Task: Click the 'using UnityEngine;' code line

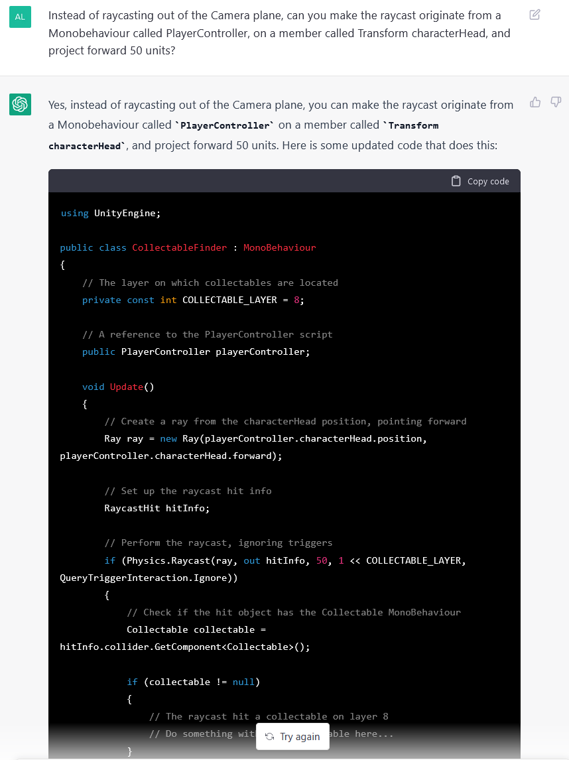Action: coord(111,214)
